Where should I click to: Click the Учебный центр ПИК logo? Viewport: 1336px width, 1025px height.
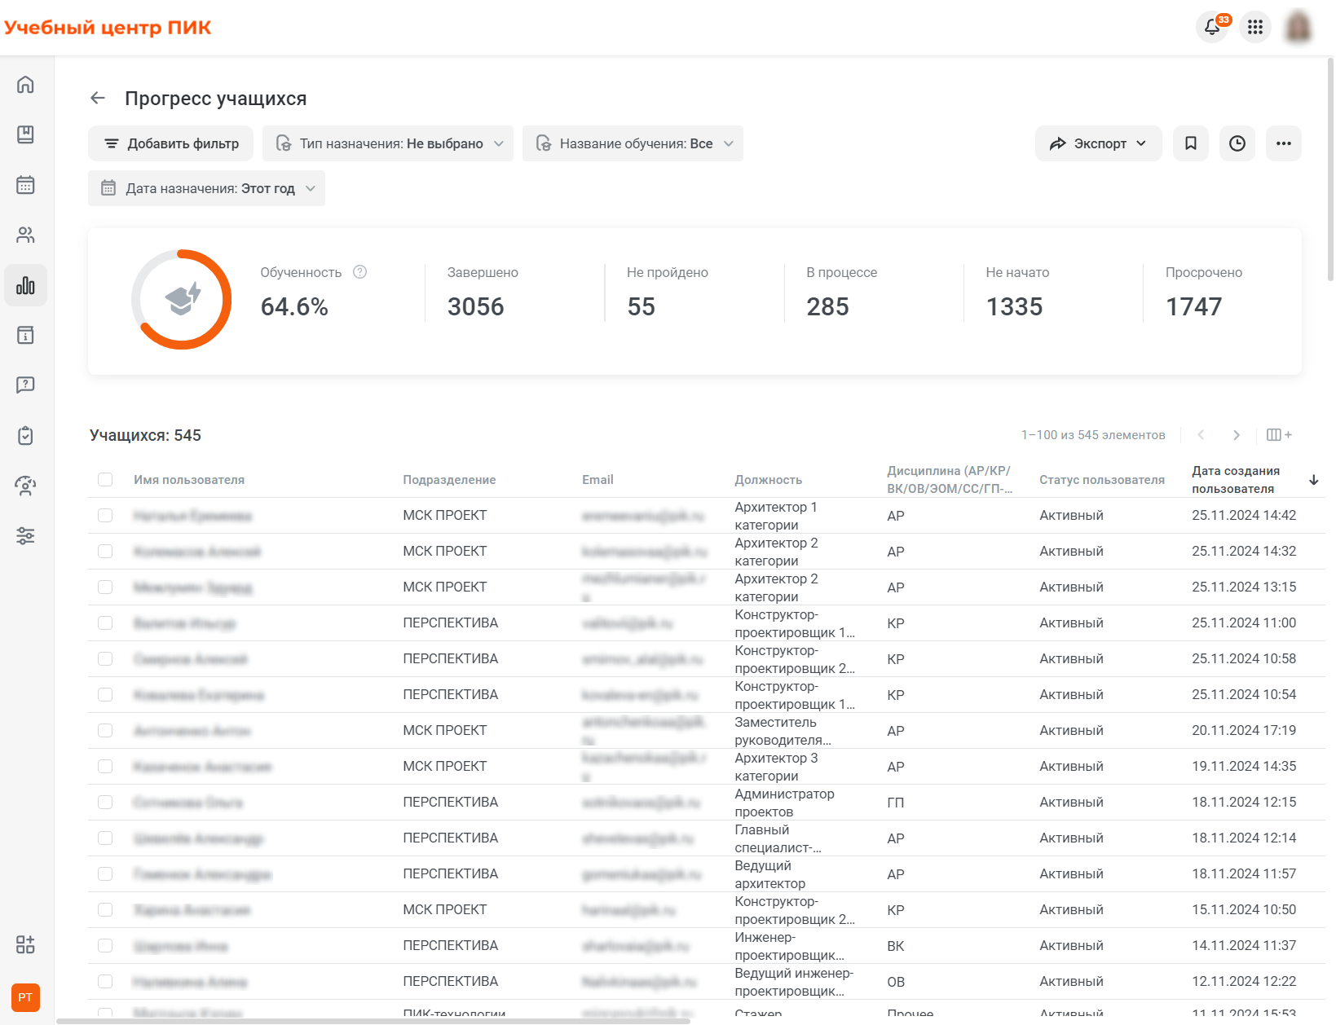(x=108, y=27)
